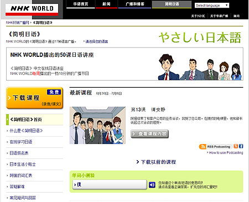This screenshot has width=249, height=202.
Task: Open 常见疑问与回答 sidebar item
Action: 23,198
